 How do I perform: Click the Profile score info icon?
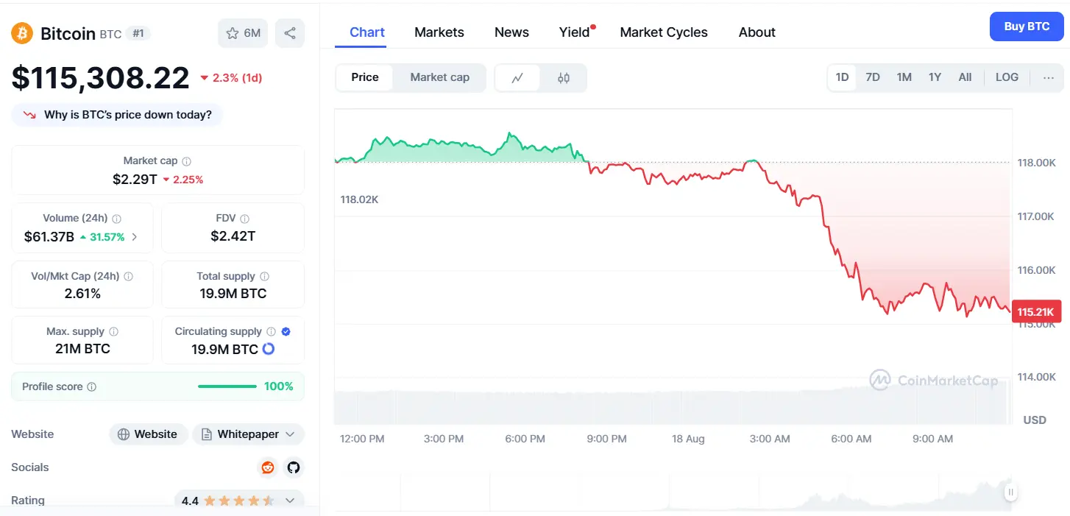click(91, 387)
